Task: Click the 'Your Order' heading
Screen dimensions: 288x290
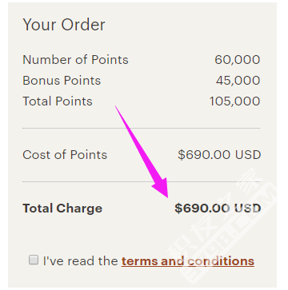Action: [64, 25]
